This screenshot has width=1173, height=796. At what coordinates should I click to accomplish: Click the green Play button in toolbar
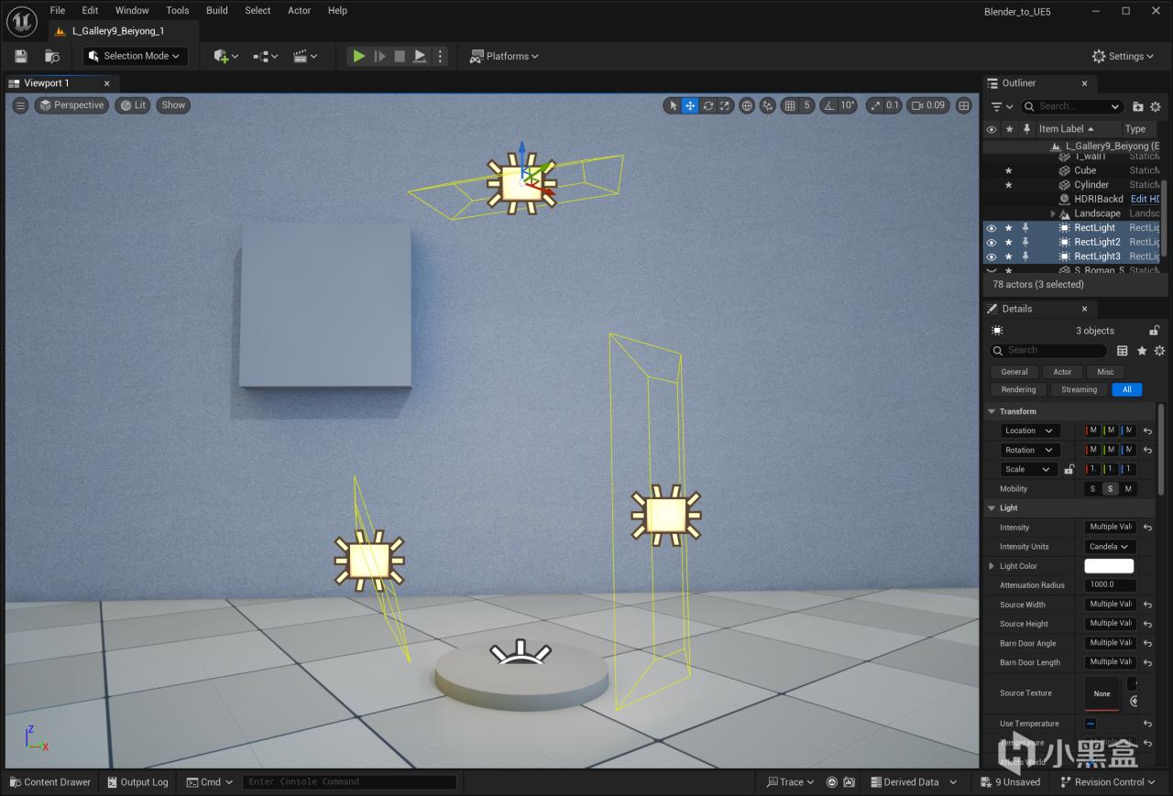pyautogui.click(x=358, y=56)
